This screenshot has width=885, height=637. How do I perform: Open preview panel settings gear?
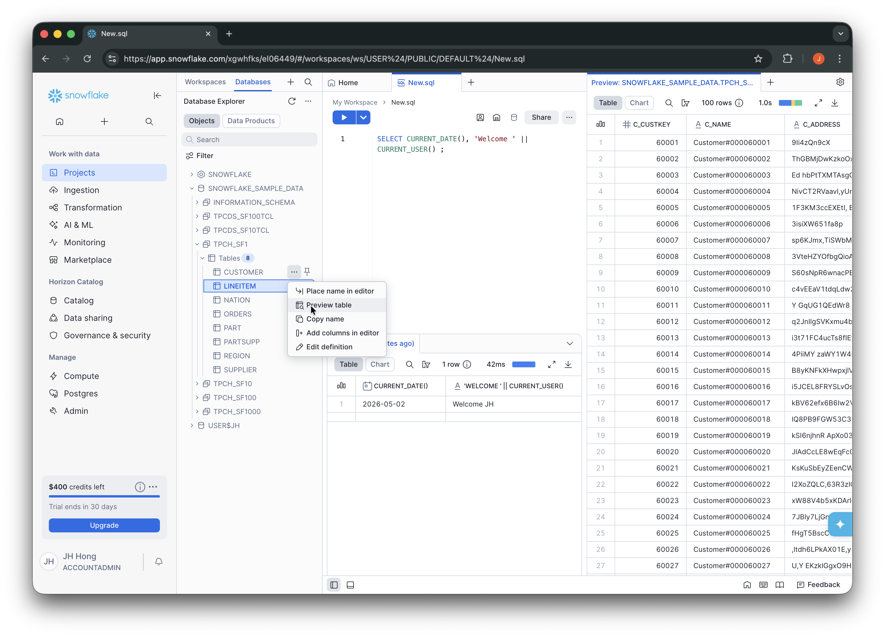point(840,82)
